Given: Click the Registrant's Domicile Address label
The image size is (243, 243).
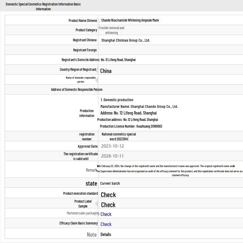Looking at the screenshot, I should pos(80,60).
